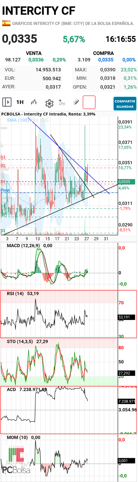This screenshot has height=482, width=138.
Task: Click the ACD value tag 7.238.971
Action: click(x=126, y=401)
